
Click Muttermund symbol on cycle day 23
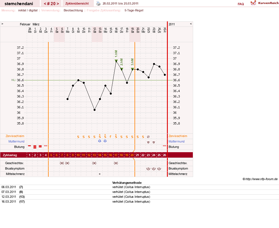(x=148, y=142)
